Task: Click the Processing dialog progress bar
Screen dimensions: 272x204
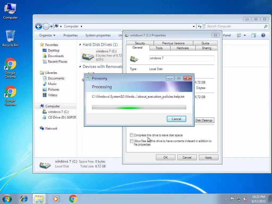Action: [x=139, y=107]
